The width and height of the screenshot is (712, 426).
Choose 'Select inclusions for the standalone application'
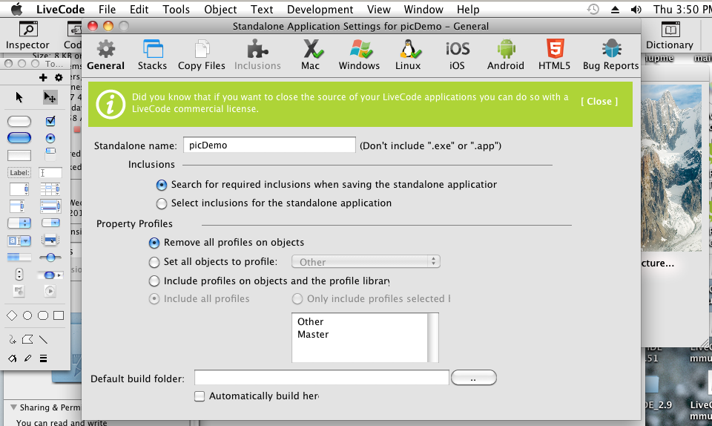162,203
